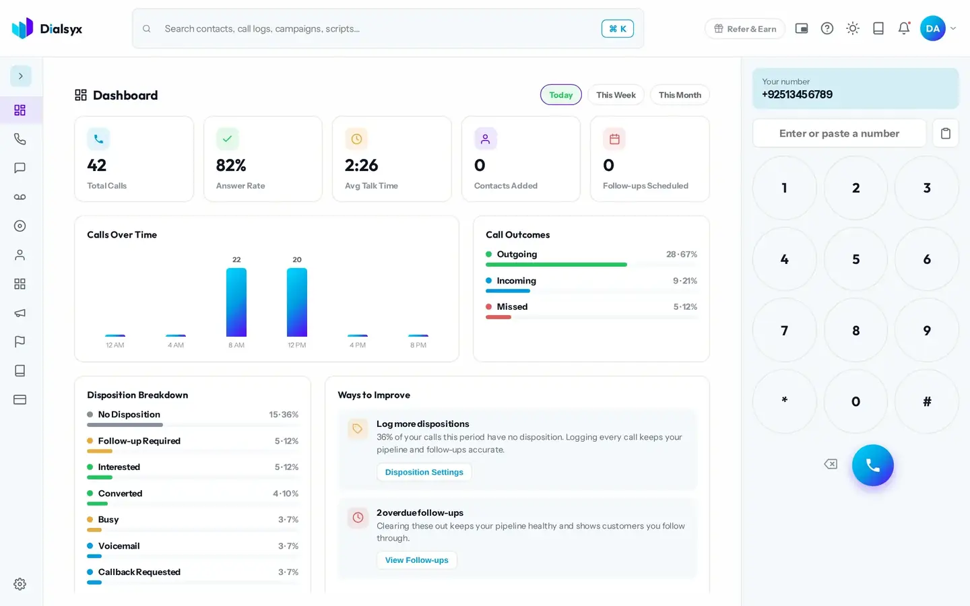This screenshot has width=970, height=606.
Task: Click the notifications bell icon
Action: (904, 28)
